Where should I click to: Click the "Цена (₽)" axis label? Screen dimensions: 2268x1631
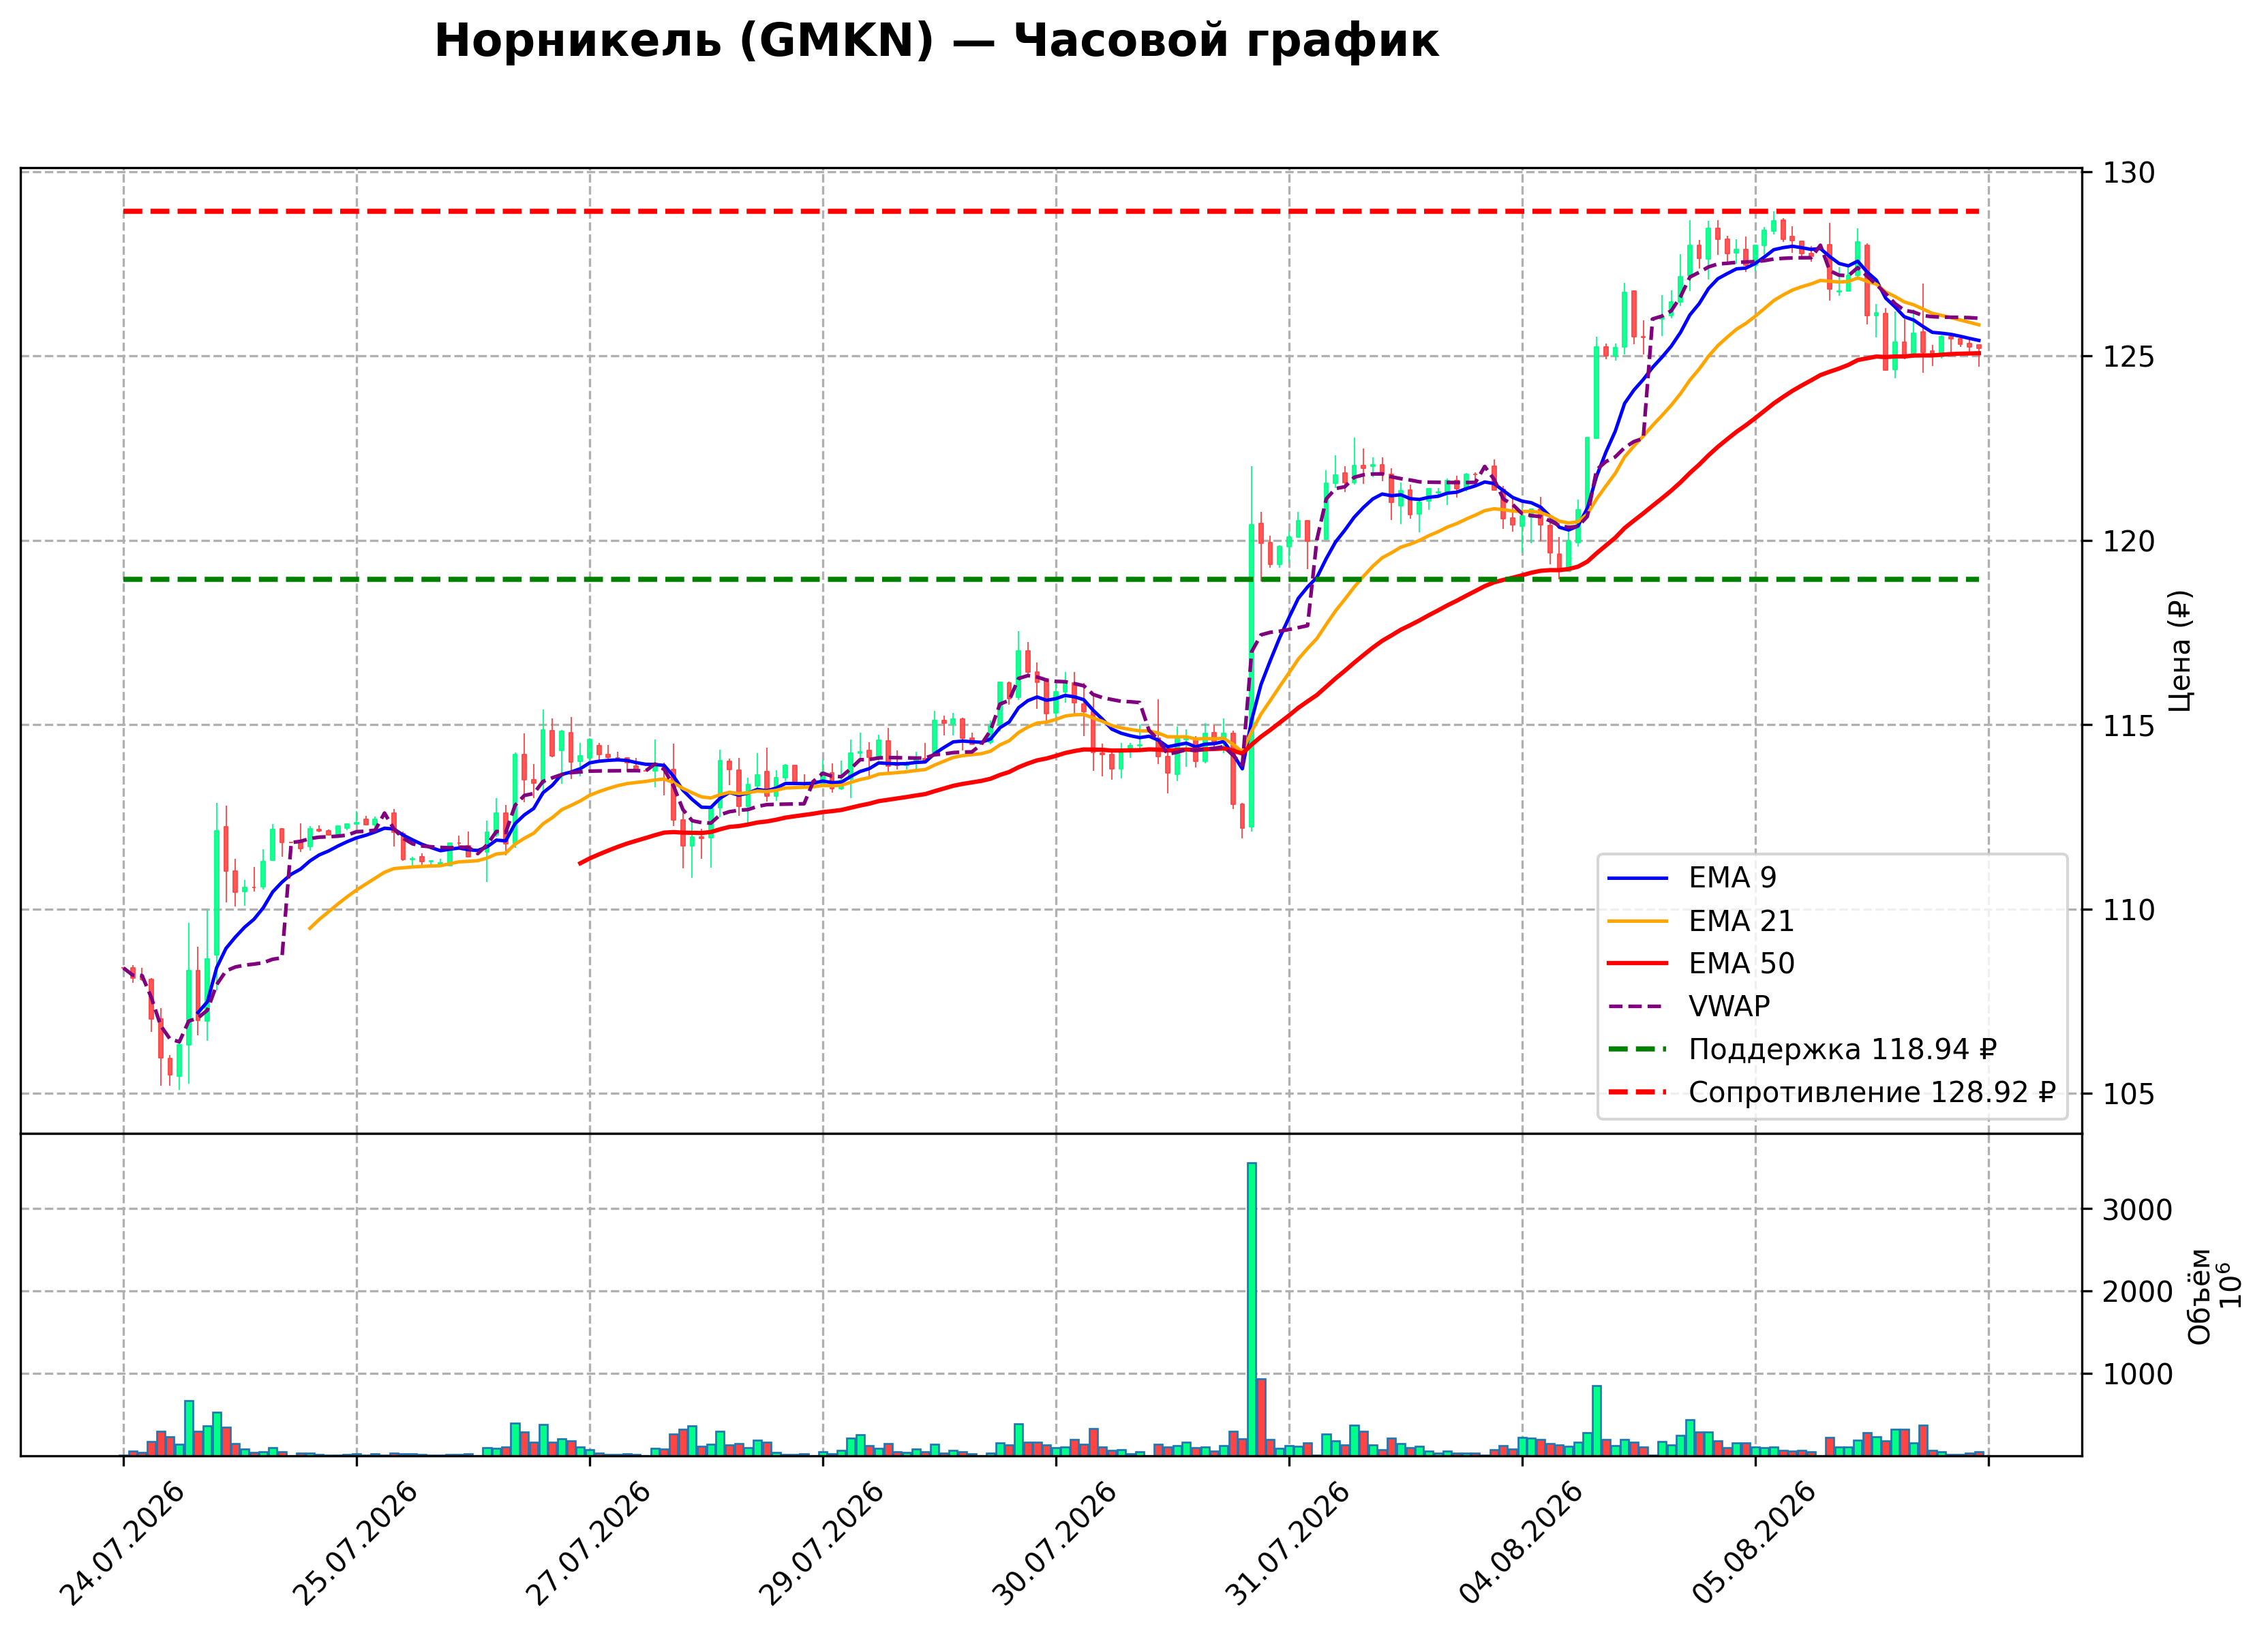[x=2181, y=651]
